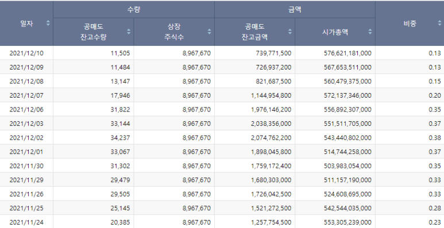Viewport: 444px width, 228px height.
Task: Click short balance amount 821,687,500
Action: tap(273, 82)
